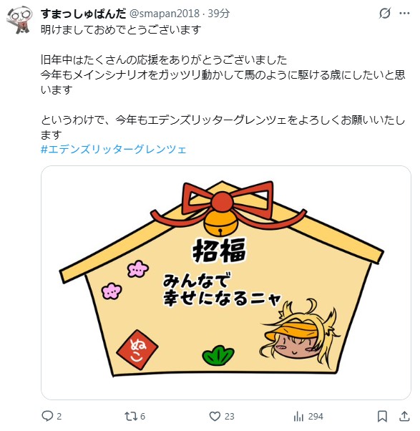420x431 pixels.
Task: Click the share upload arrow icon
Action: pos(404,416)
